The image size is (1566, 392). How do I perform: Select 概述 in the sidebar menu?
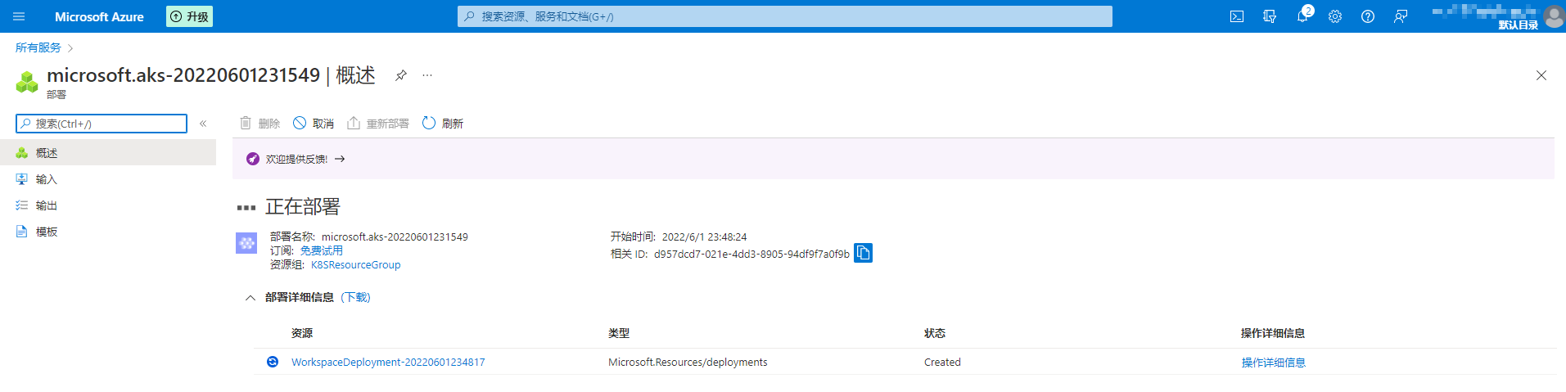pos(108,153)
